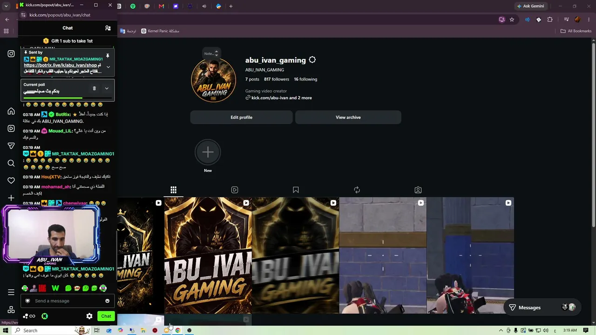View the 817 followers list
Image resolution: width=596 pixels, height=335 pixels.
pyautogui.click(x=277, y=79)
